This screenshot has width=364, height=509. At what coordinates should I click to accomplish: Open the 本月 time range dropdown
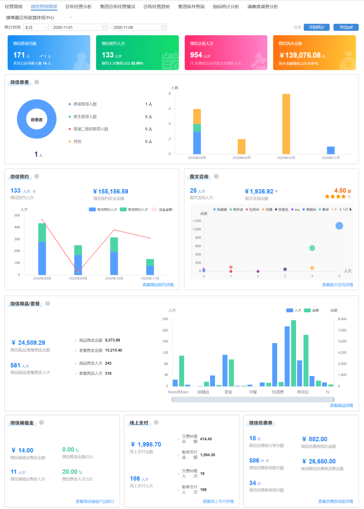(x=36, y=27)
